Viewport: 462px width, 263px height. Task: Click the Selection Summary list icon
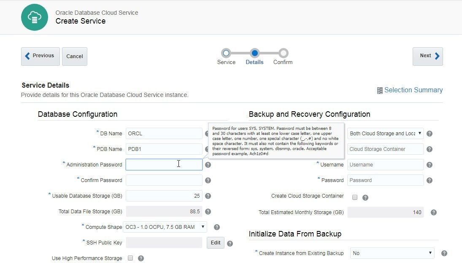[380, 91]
